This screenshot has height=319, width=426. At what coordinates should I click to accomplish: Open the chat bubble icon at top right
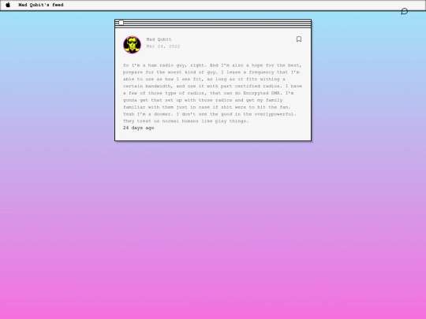click(404, 11)
